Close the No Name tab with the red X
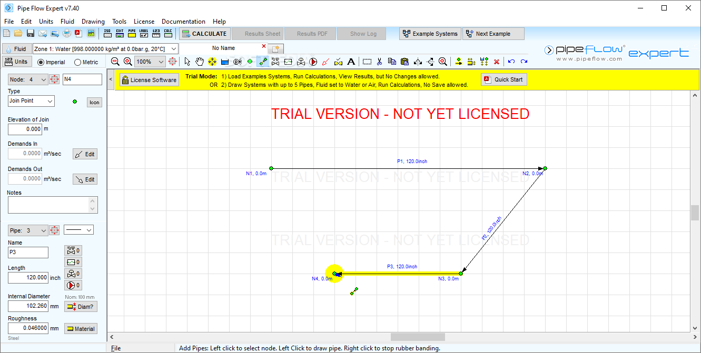This screenshot has width=701, height=353. coord(264,46)
